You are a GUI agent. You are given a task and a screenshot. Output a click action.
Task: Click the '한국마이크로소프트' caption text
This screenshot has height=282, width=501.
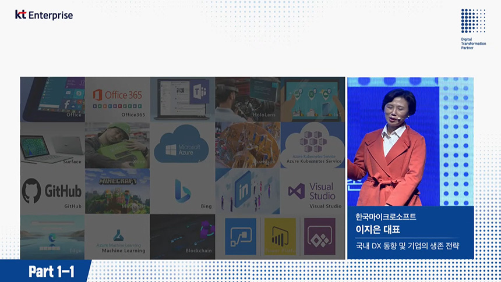[x=386, y=217]
